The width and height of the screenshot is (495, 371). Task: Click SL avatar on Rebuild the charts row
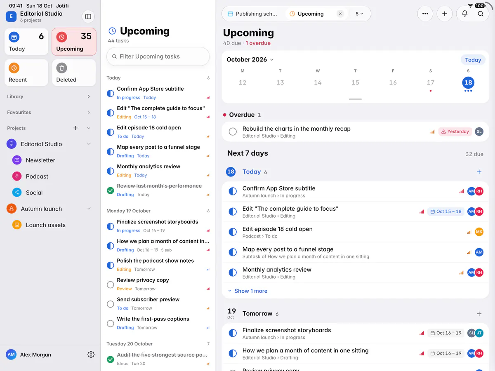[479, 131]
